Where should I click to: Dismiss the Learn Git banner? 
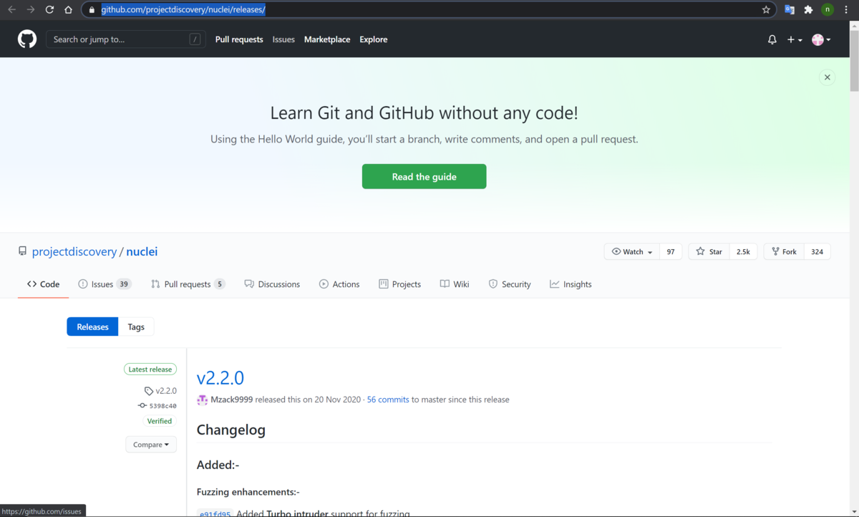click(827, 77)
